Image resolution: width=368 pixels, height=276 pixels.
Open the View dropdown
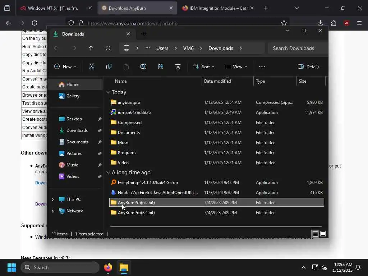236,66
